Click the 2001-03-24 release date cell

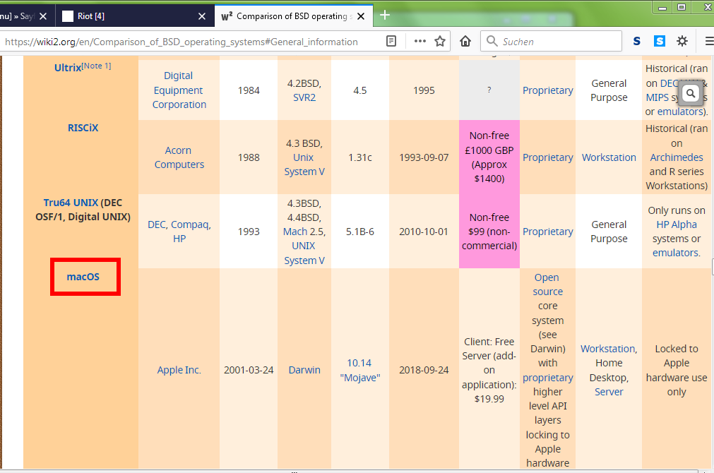pos(249,370)
